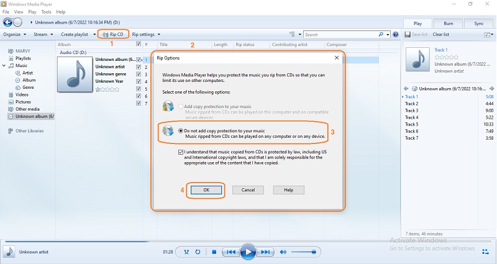This screenshot has width=497, height=264.
Task: Click the Next track button
Action: click(265, 252)
